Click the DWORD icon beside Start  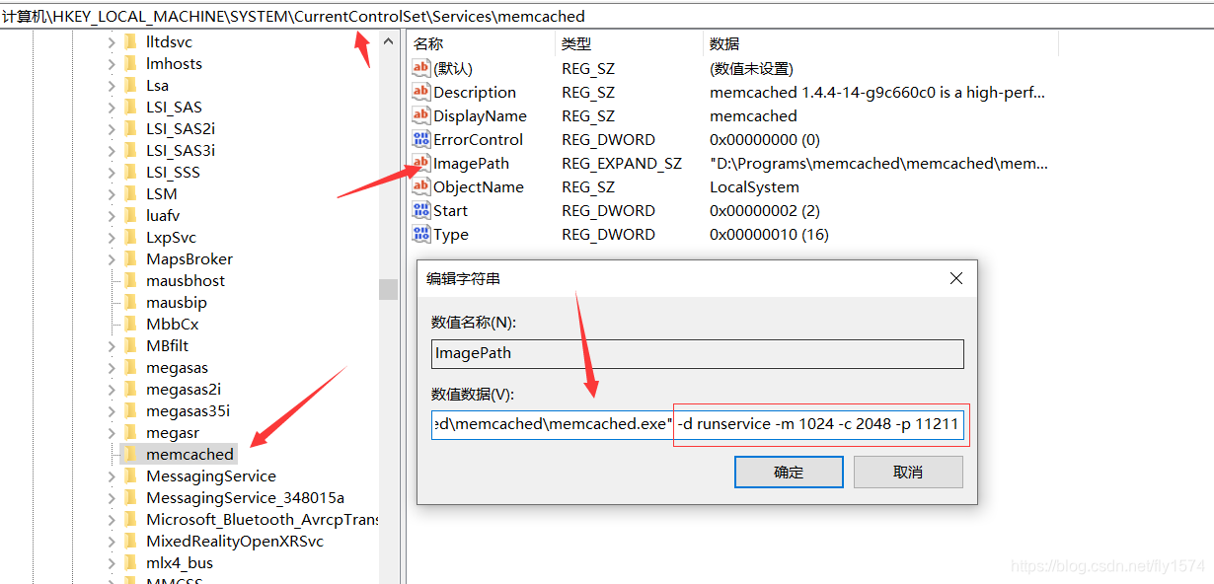[x=421, y=210]
